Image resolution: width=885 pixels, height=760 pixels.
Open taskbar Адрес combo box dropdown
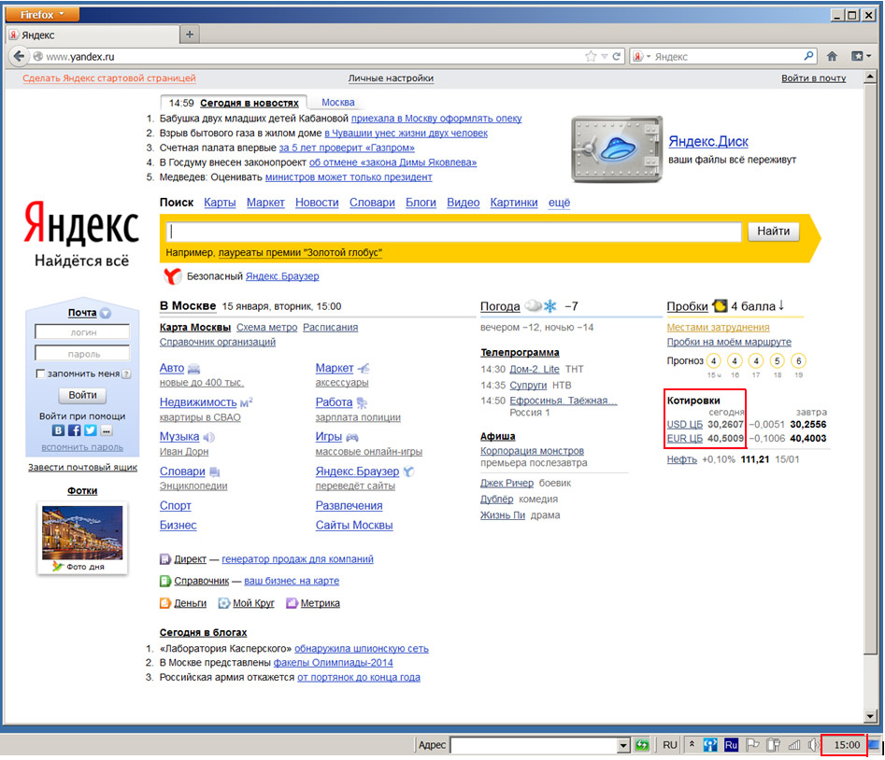click(623, 745)
